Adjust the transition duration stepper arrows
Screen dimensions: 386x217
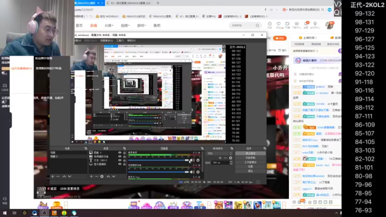pos(231,163)
